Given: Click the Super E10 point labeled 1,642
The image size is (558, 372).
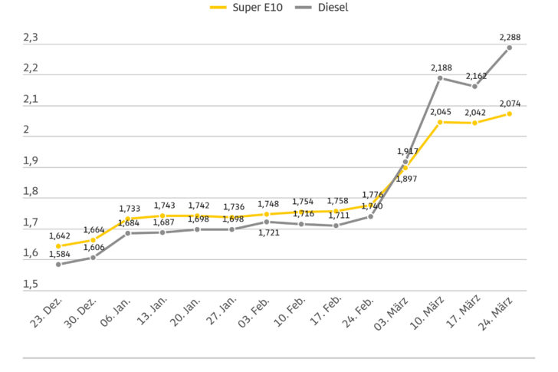Looking at the screenshot, I should pyautogui.click(x=58, y=246).
